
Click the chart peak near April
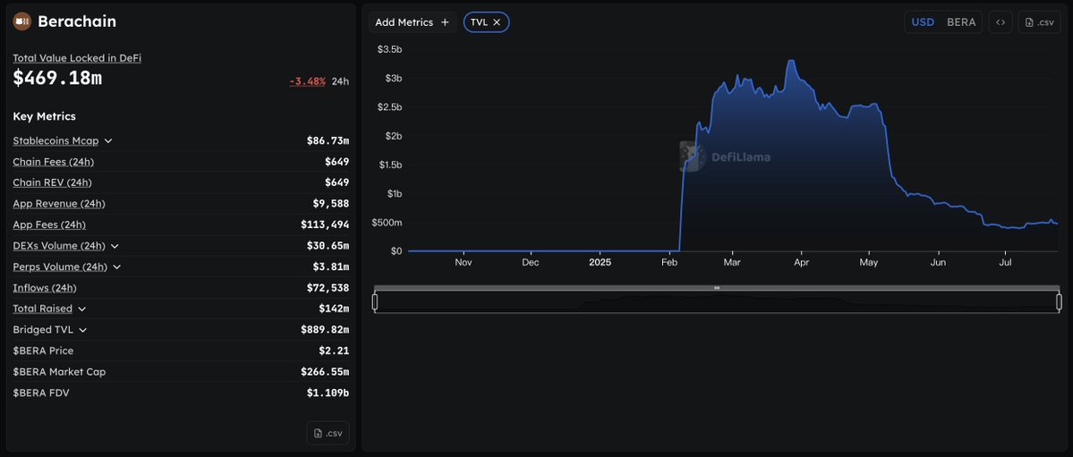point(791,62)
